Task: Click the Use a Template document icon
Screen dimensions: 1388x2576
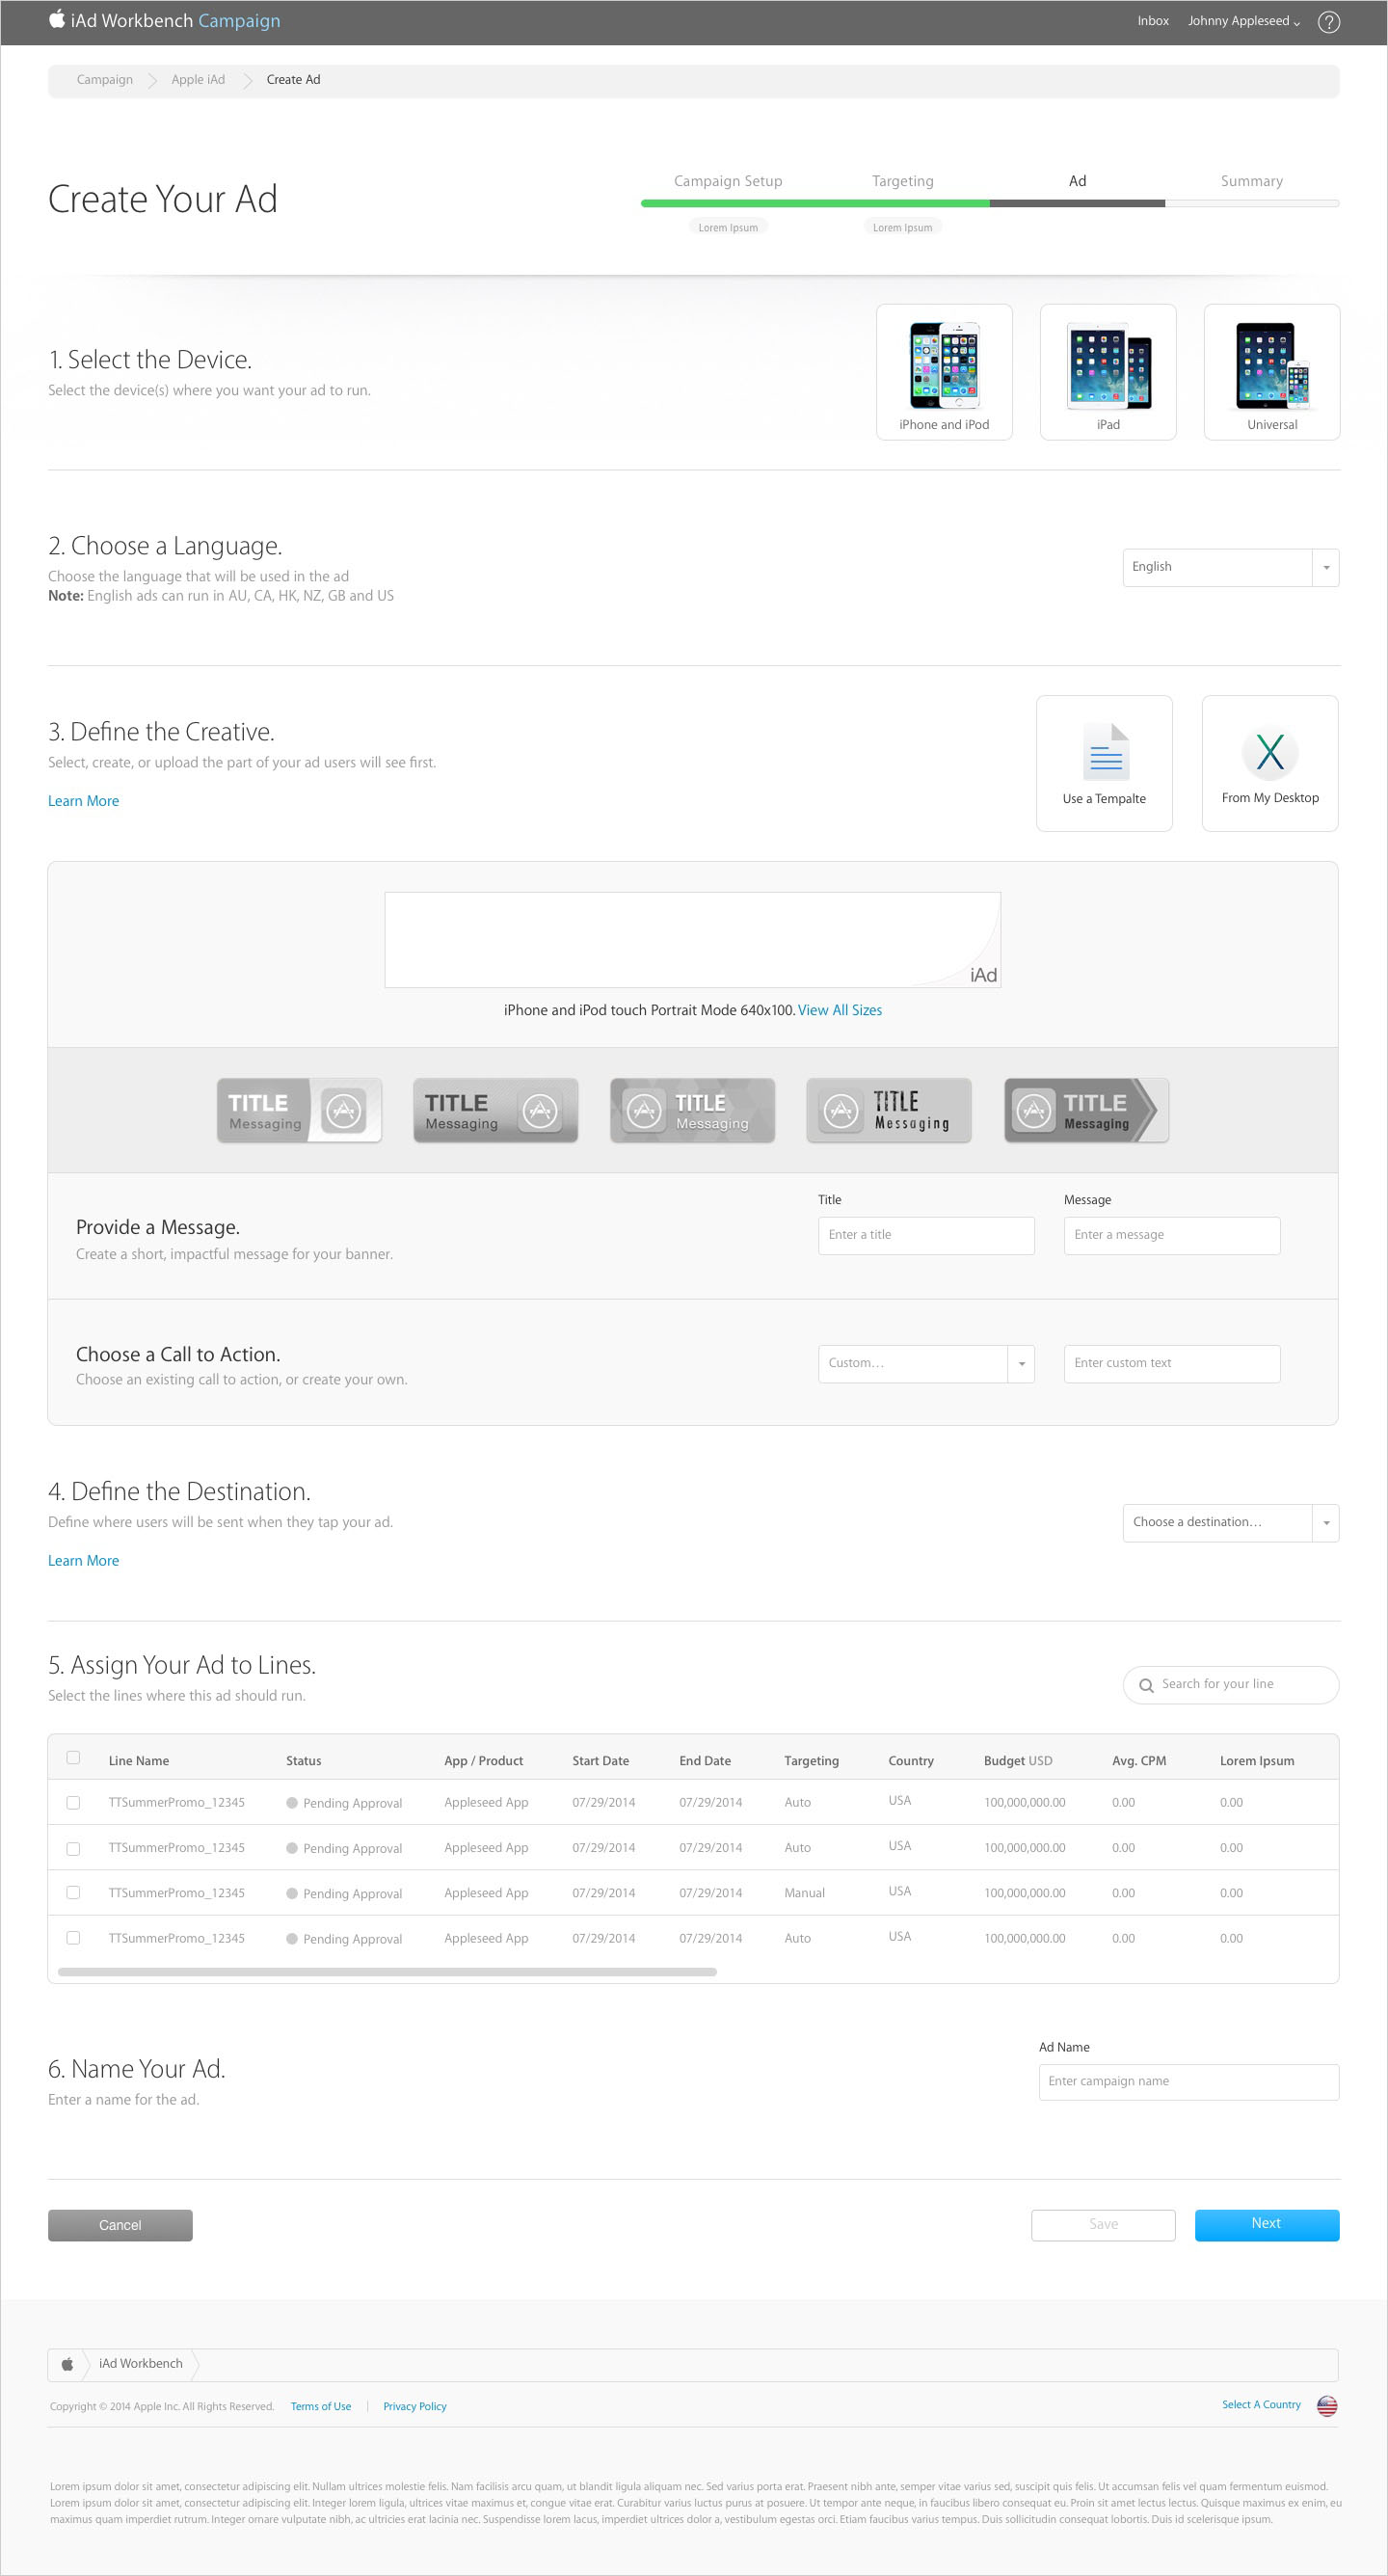Action: pos(1104,752)
